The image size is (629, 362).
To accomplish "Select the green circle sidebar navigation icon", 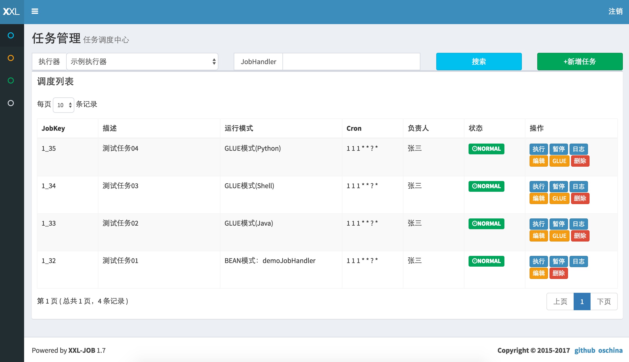I will [11, 81].
